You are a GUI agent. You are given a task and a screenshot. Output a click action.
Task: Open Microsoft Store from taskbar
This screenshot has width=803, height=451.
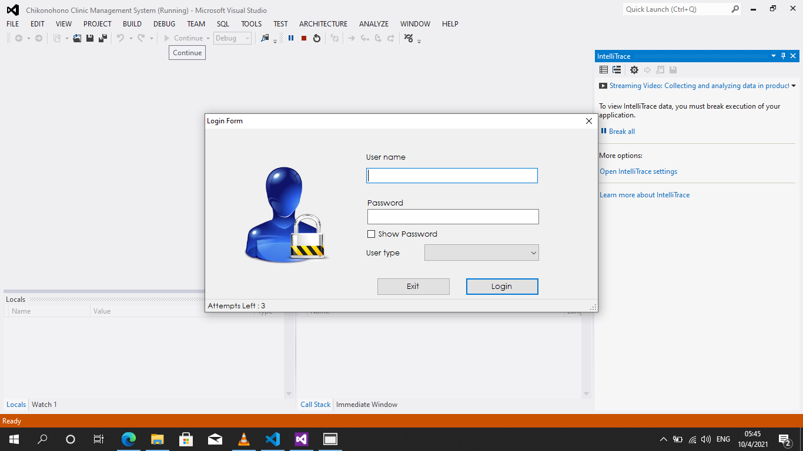click(x=186, y=439)
